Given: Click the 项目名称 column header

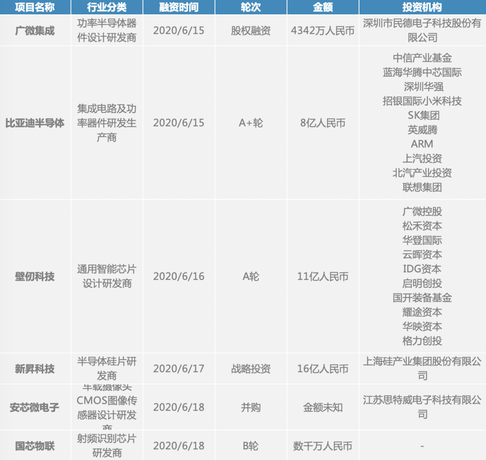Looking at the screenshot, I should pos(35,7).
